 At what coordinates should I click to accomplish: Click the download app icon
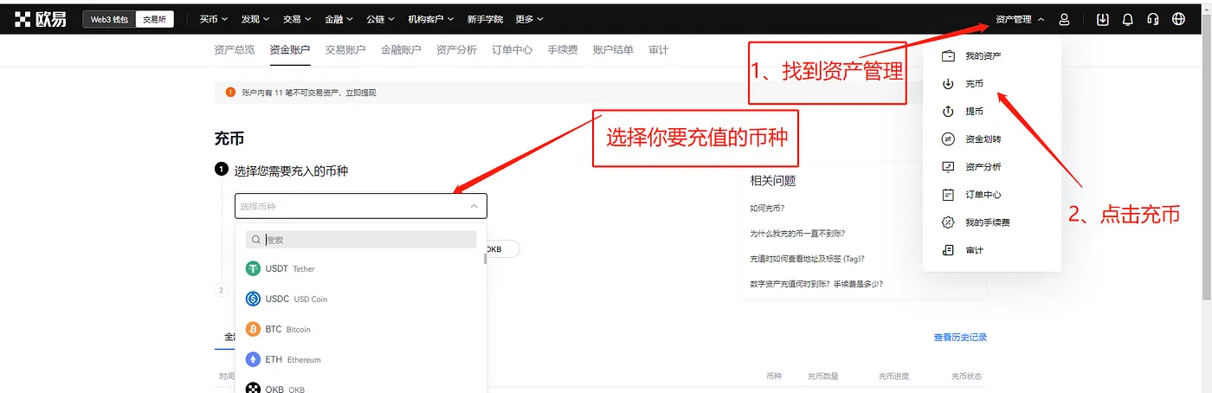pos(1102,19)
